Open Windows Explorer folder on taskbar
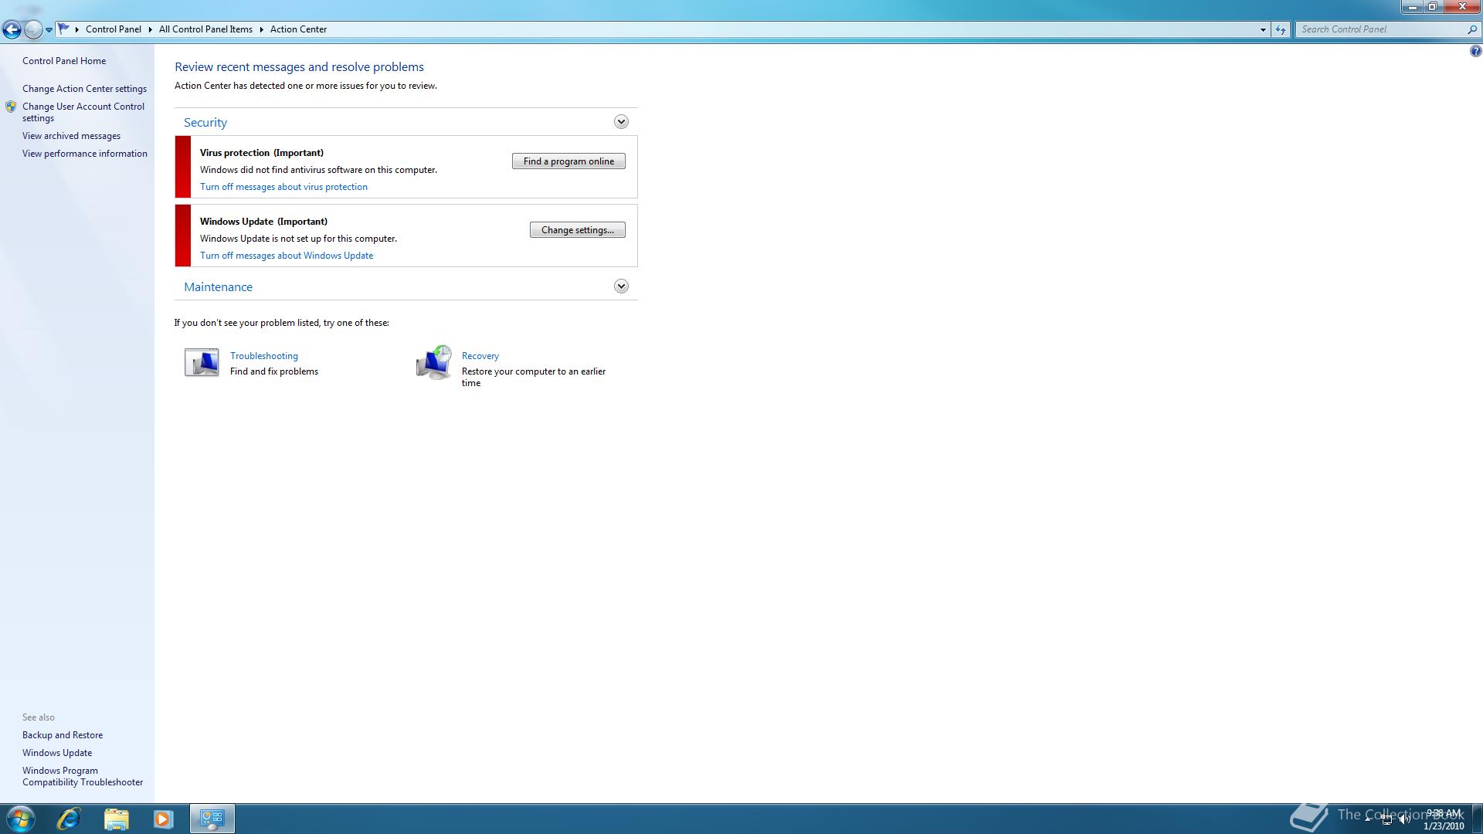The height and width of the screenshot is (834, 1483). 116,819
